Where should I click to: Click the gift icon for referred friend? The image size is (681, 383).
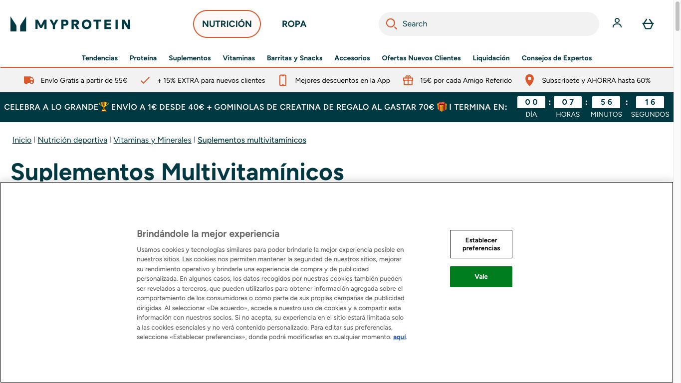click(x=408, y=80)
